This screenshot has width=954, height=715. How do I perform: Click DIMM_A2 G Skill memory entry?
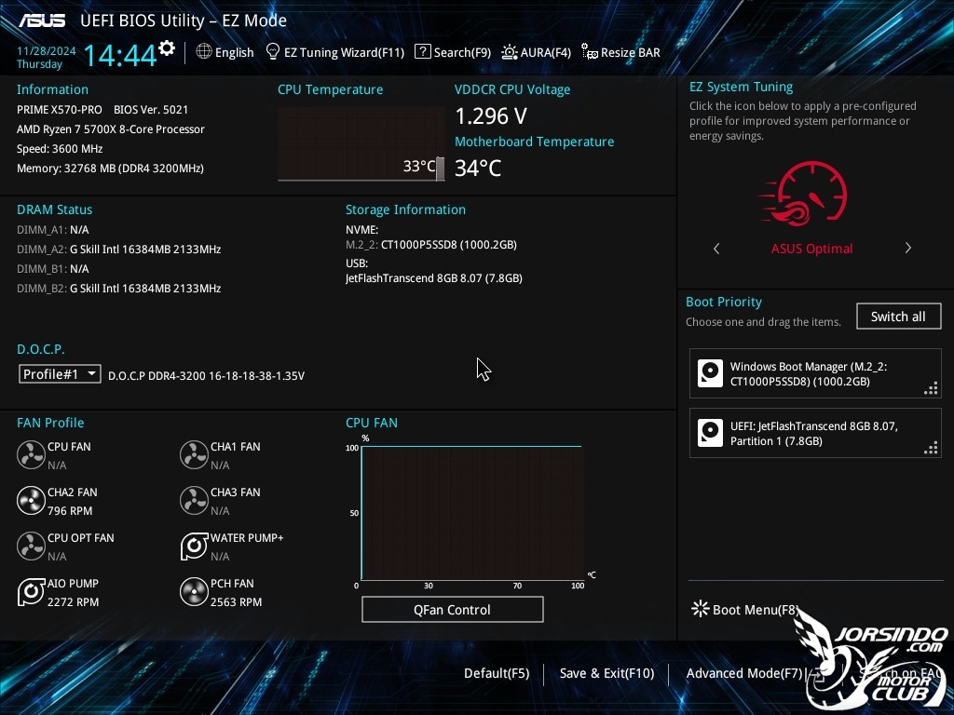tap(118, 249)
